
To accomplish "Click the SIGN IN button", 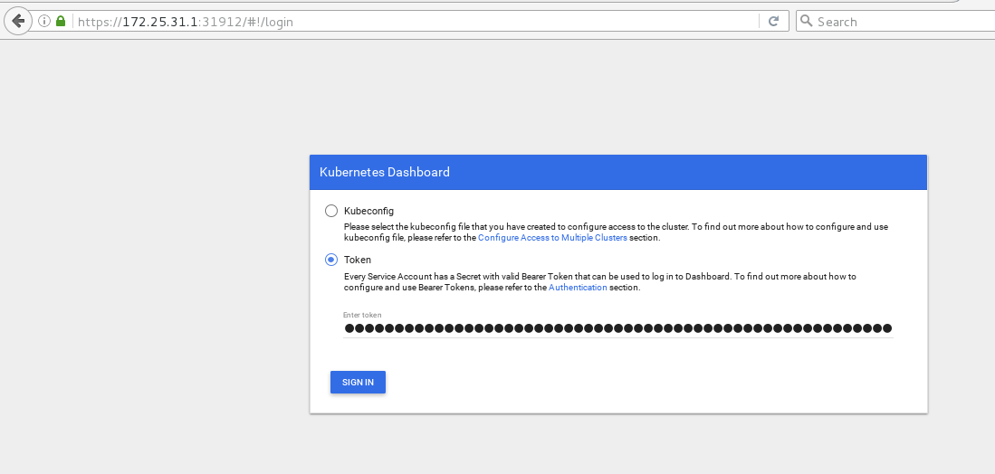I will tap(358, 382).
